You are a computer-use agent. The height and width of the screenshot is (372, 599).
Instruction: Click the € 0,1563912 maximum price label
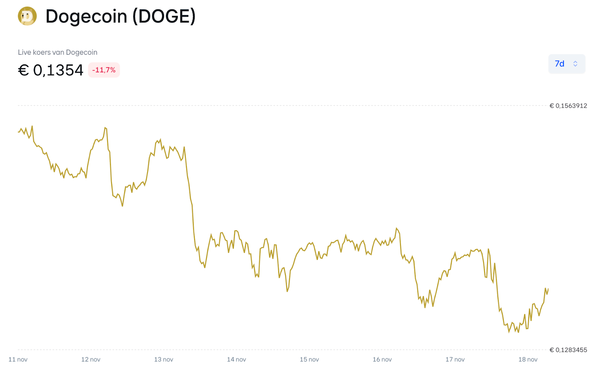pos(568,106)
